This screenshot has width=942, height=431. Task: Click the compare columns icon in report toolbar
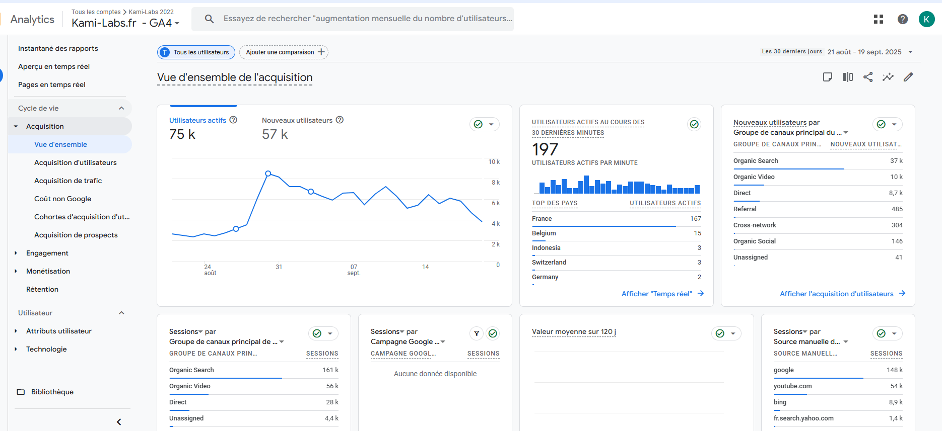tap(848, 77)
